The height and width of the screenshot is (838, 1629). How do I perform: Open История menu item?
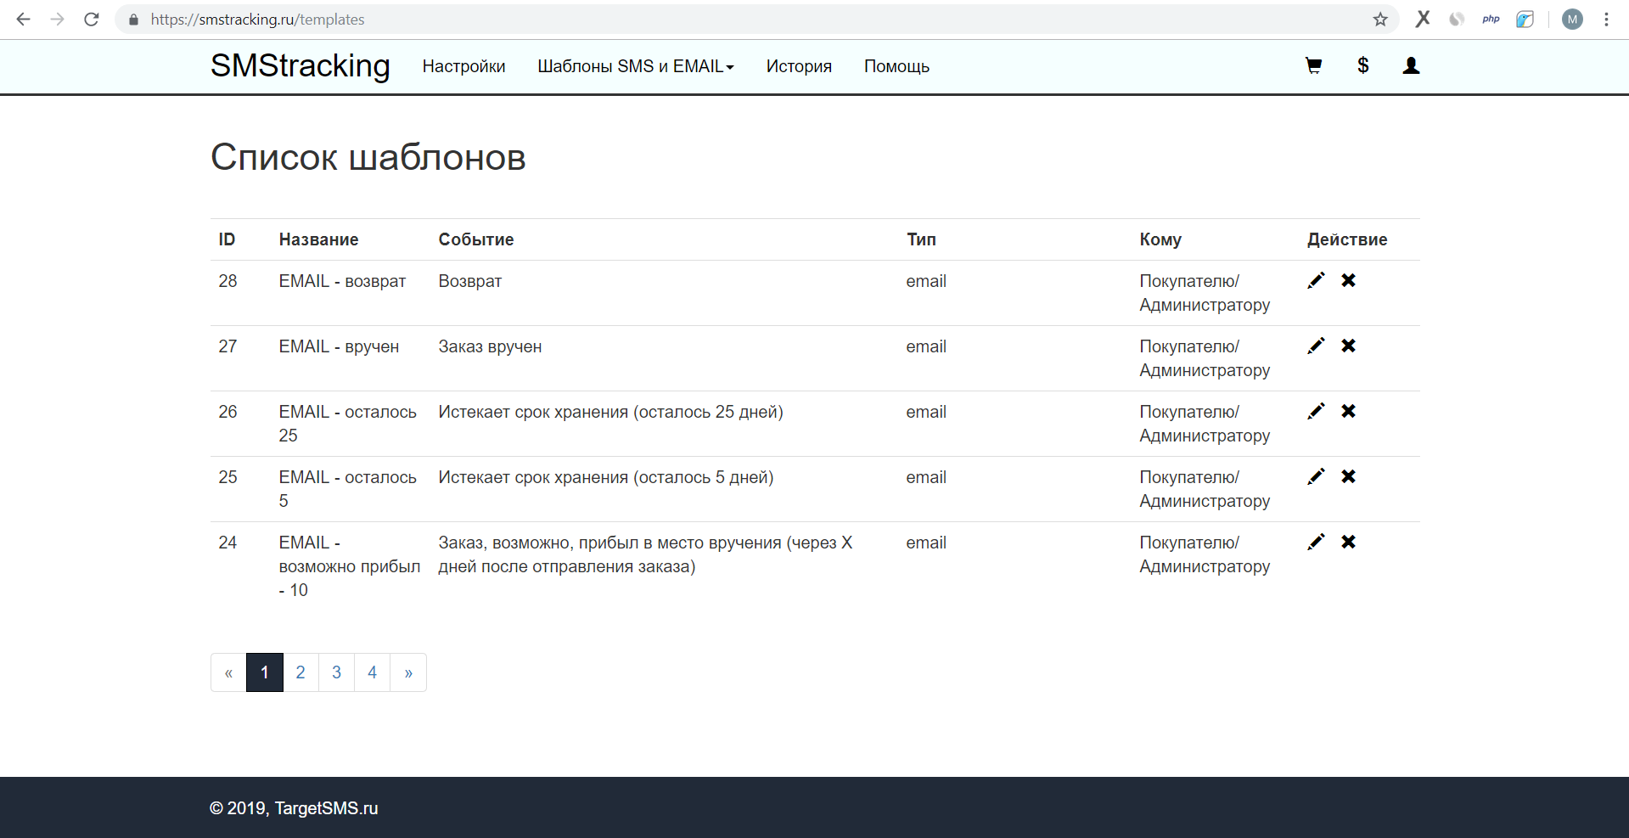(798, 66)
